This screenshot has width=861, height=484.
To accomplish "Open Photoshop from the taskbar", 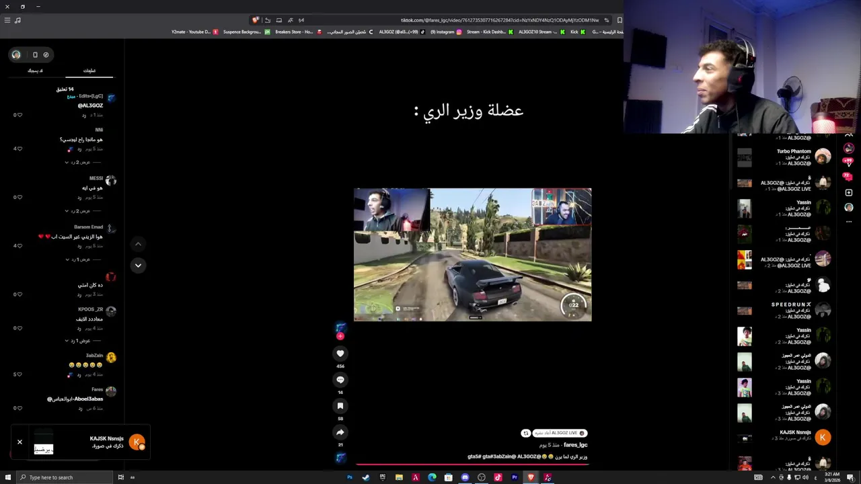I will point(350,477).
